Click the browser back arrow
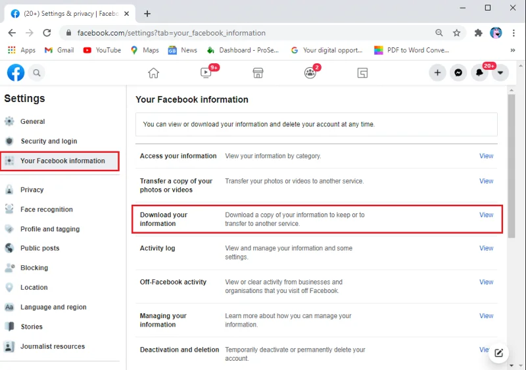Screen dimensions: 526x370 pyautogui.click(x=12, y=33)
